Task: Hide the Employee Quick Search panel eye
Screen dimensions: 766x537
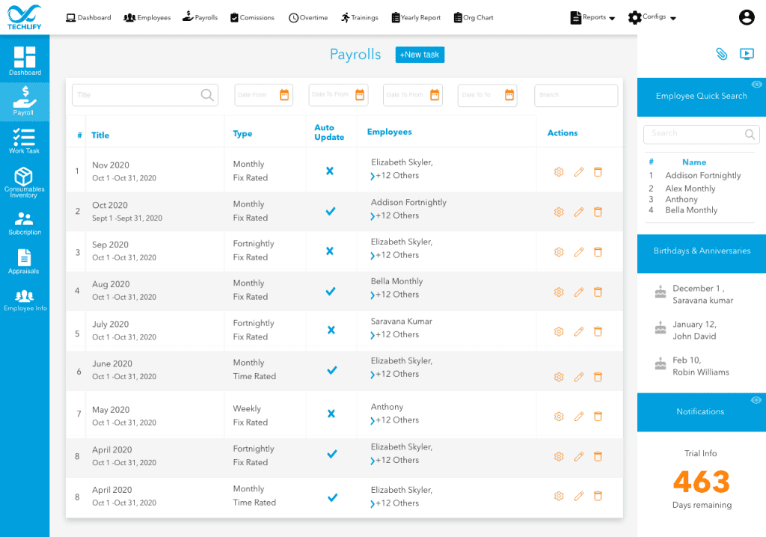Action: (x=756, y=85)
